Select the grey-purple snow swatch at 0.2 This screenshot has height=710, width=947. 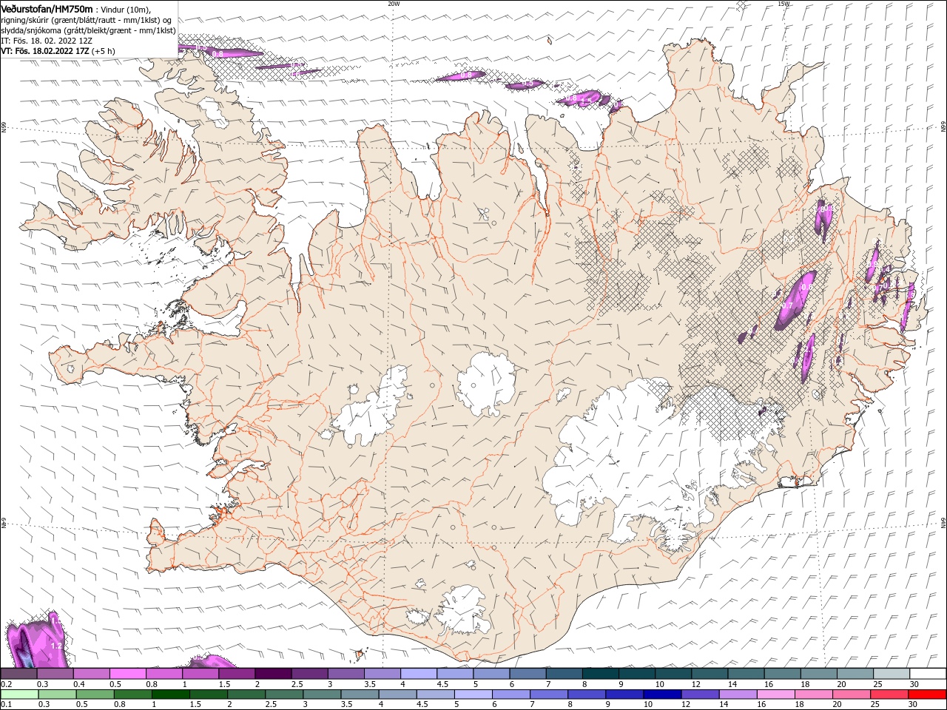click(18, 674)
